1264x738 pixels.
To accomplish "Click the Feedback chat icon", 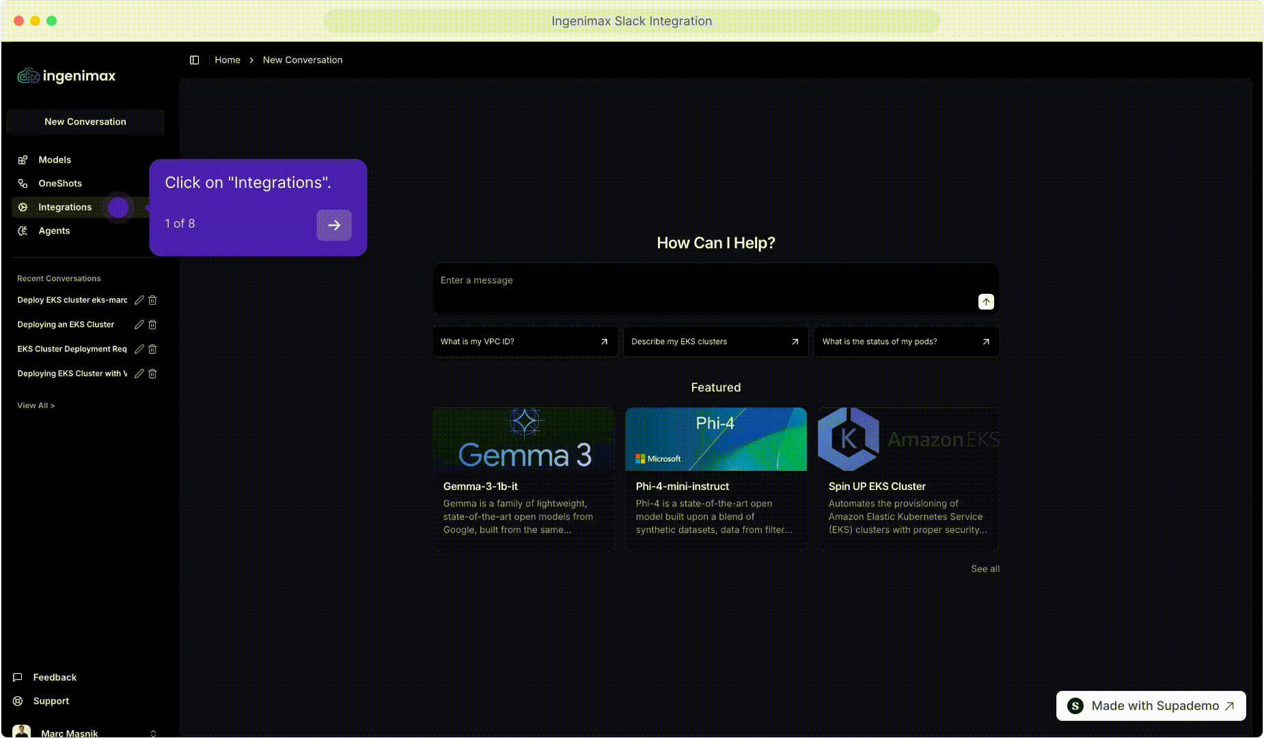I will (18, 677).
